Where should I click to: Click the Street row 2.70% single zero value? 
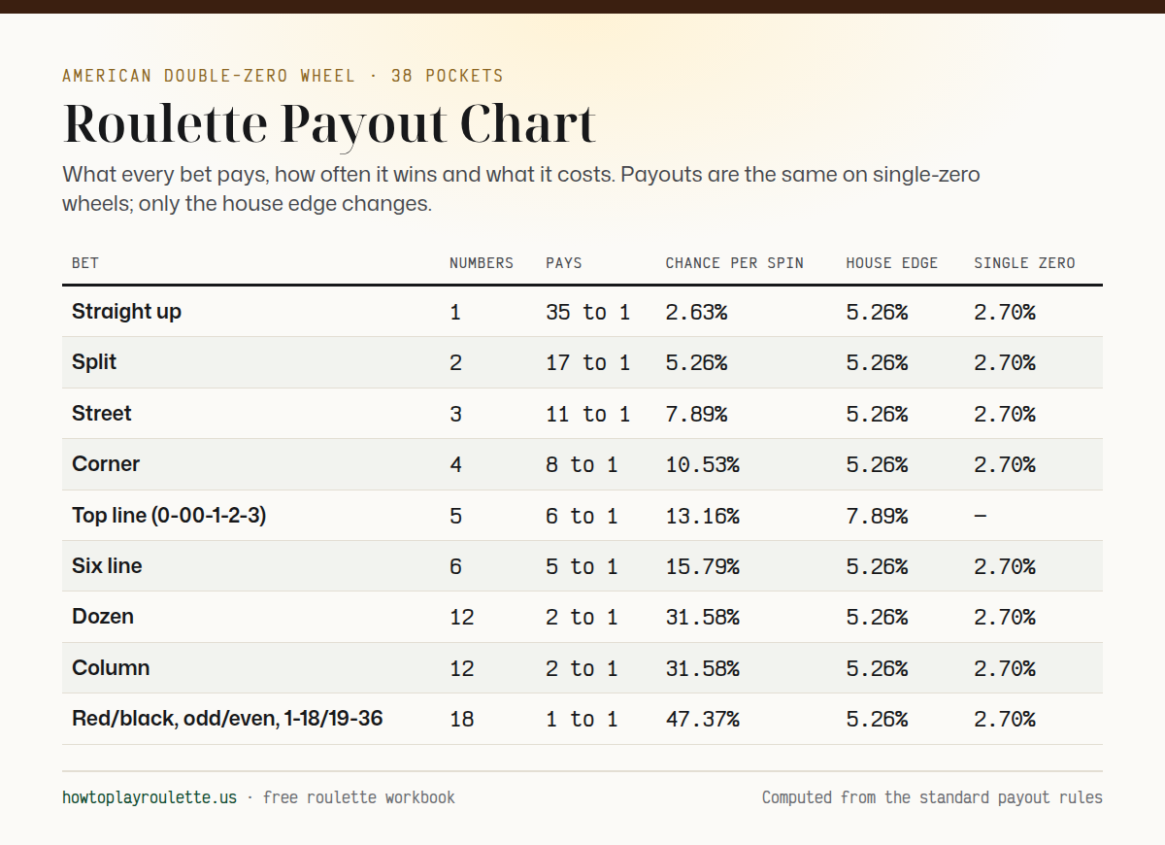(x=1005, y=414)
